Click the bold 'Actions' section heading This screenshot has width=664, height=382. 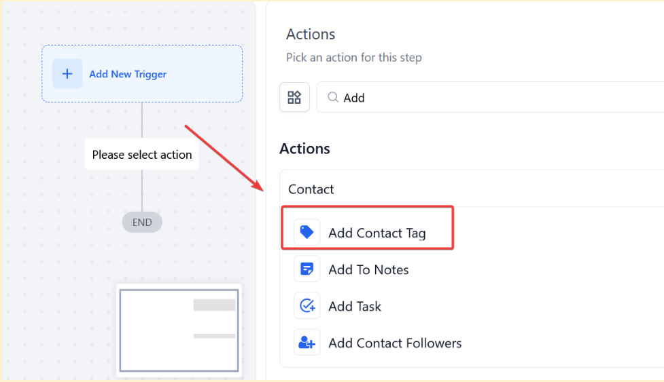click(304, 149)
